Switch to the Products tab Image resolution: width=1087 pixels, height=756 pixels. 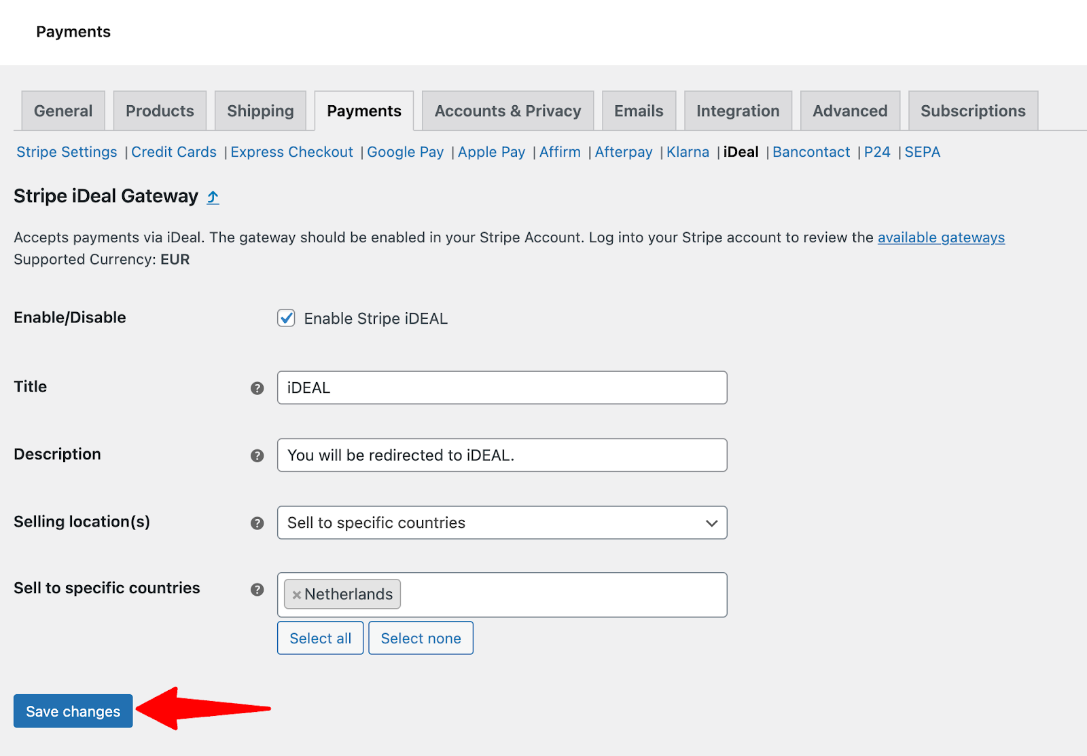pyautogui.click(x=160, y=111)
